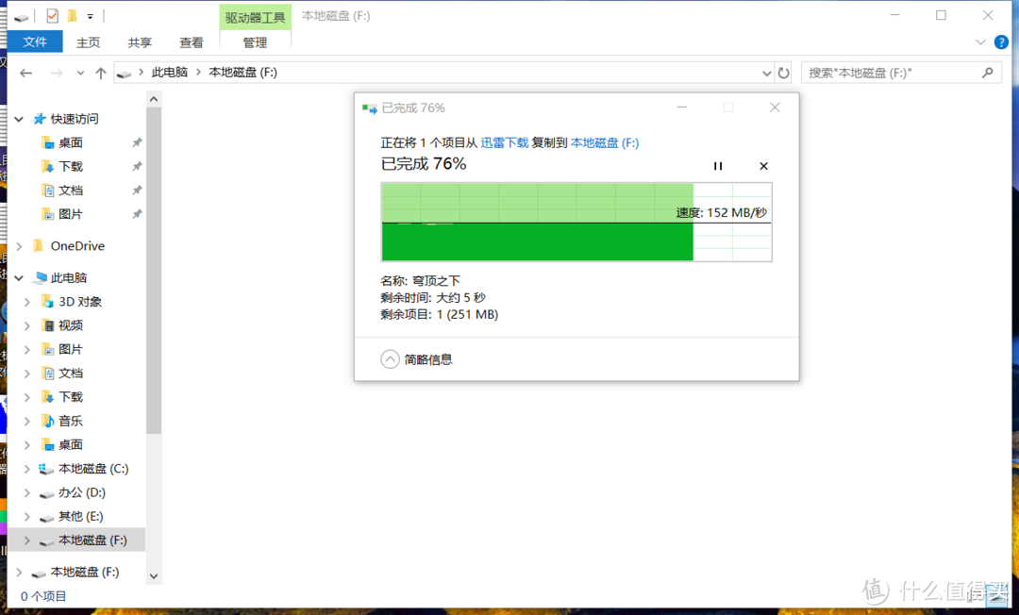Click the Forward navigation arrow
Viewport: 1019px width, 615px height.
pos(57,73)
